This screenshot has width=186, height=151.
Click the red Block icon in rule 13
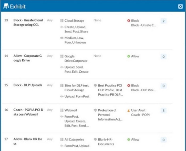coord(129,21)
